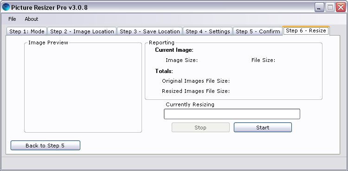Minimize the Picture Resizer Pro window
The height and width of the screenshot is (171, 348).
point(319,7)
